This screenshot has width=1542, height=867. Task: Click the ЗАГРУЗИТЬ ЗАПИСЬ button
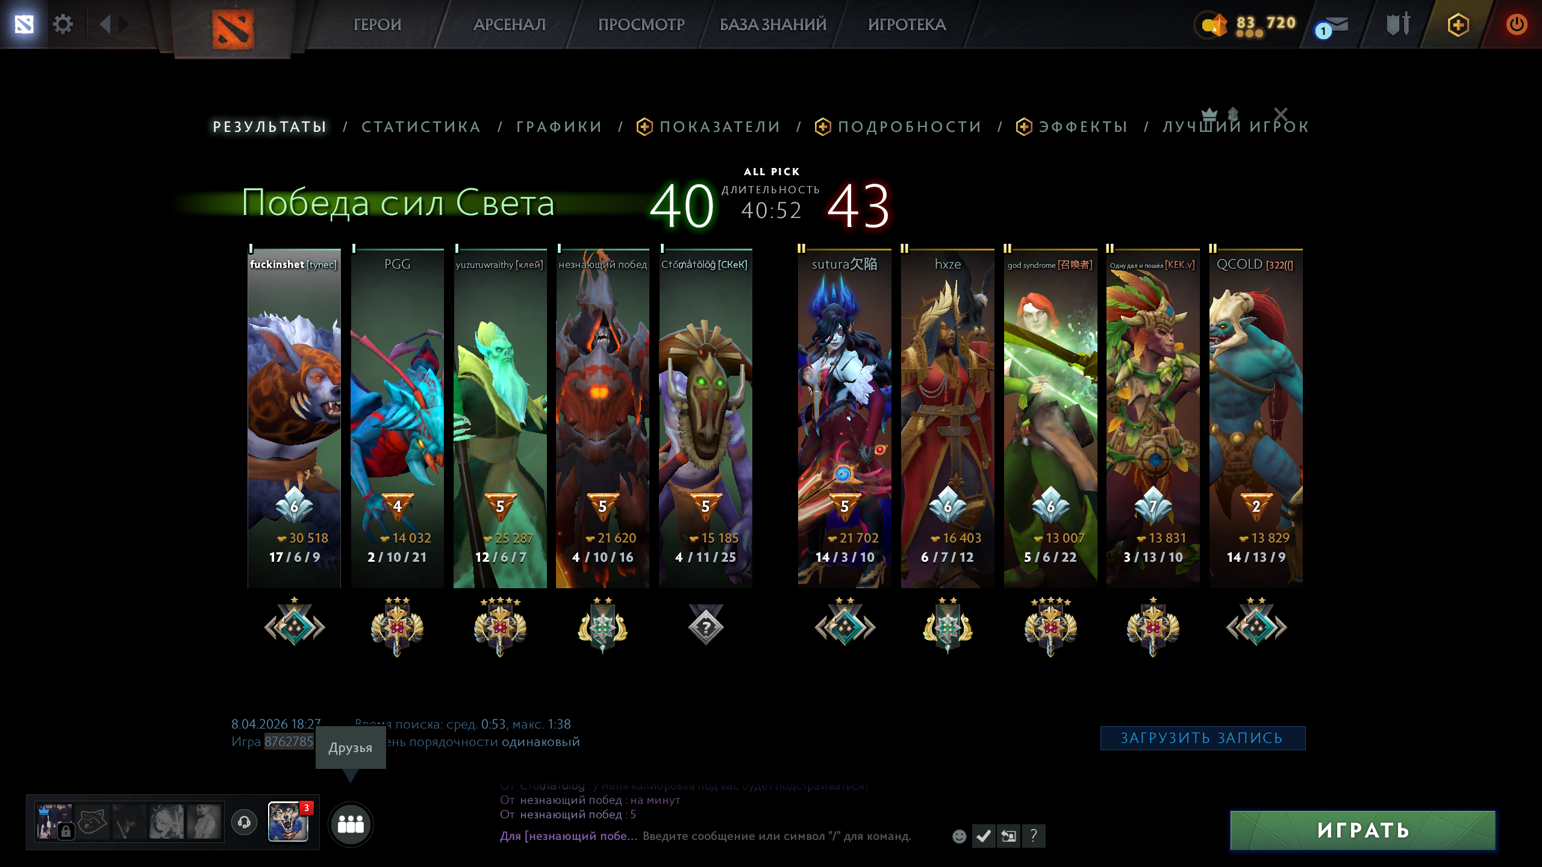[1202, 738]
